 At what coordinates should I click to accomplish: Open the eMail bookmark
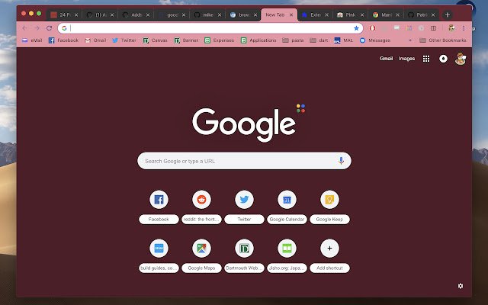(32, 40)
